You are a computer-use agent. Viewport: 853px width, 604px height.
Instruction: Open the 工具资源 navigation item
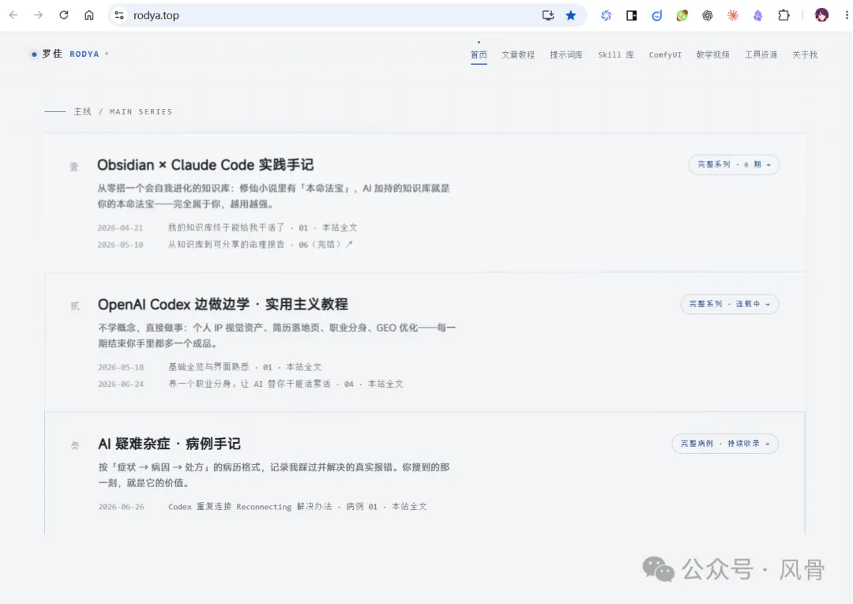[761, 54]
